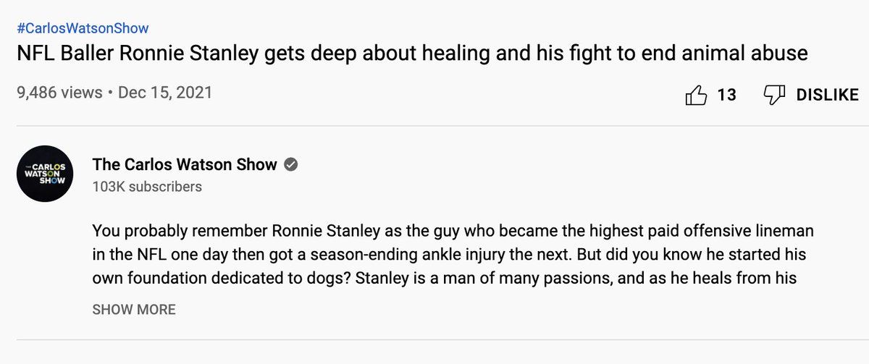Open The Carlos Watson Show channel avatar

click(x=45, y=174)
